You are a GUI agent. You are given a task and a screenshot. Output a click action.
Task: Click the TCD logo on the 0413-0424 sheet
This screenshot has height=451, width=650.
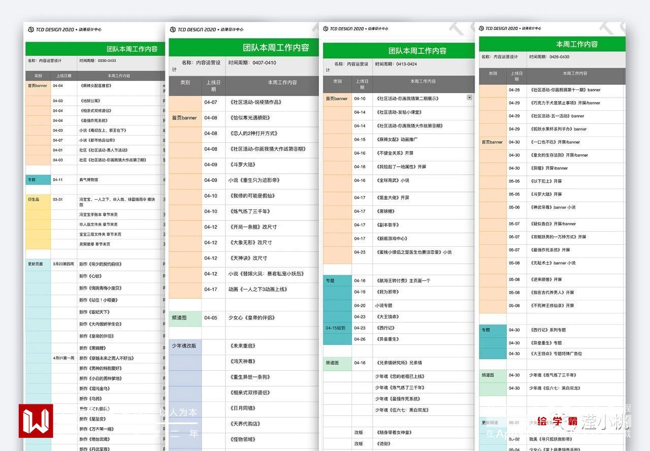pos(326,28)
